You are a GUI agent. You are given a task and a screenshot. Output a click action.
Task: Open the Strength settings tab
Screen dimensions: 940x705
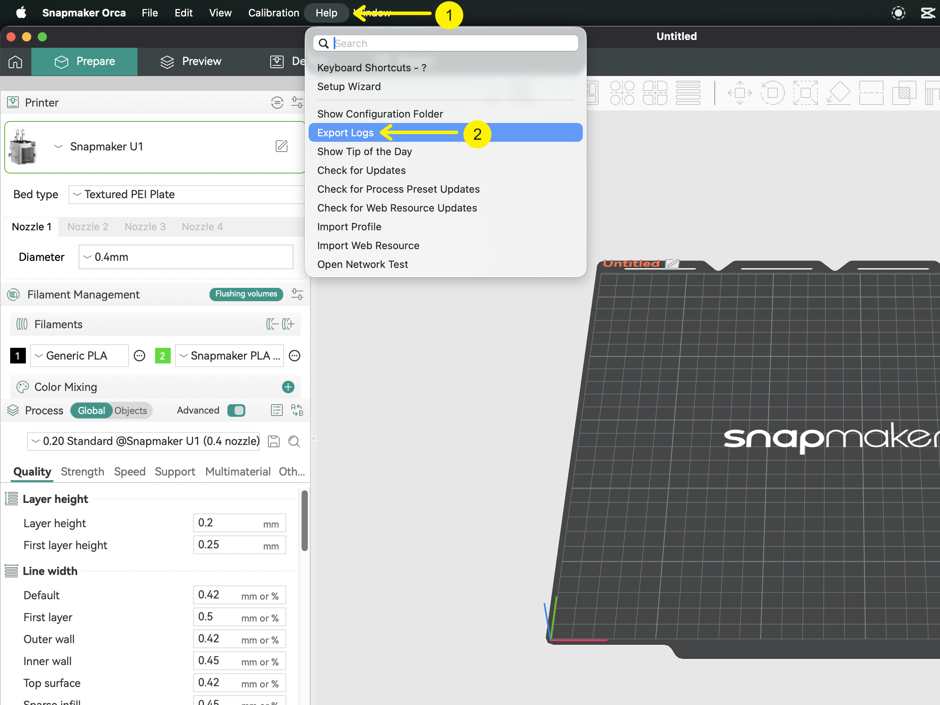tap(82, 471)
